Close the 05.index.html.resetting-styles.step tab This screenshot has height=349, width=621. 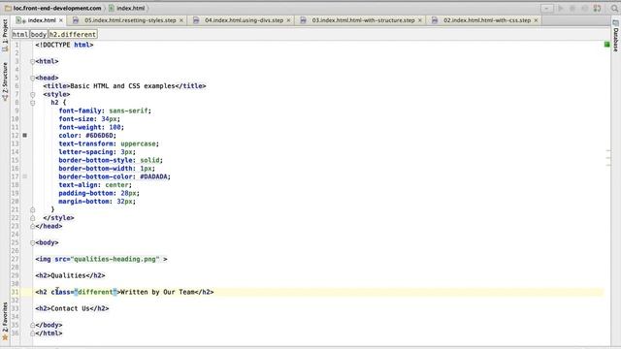(181, 20)
